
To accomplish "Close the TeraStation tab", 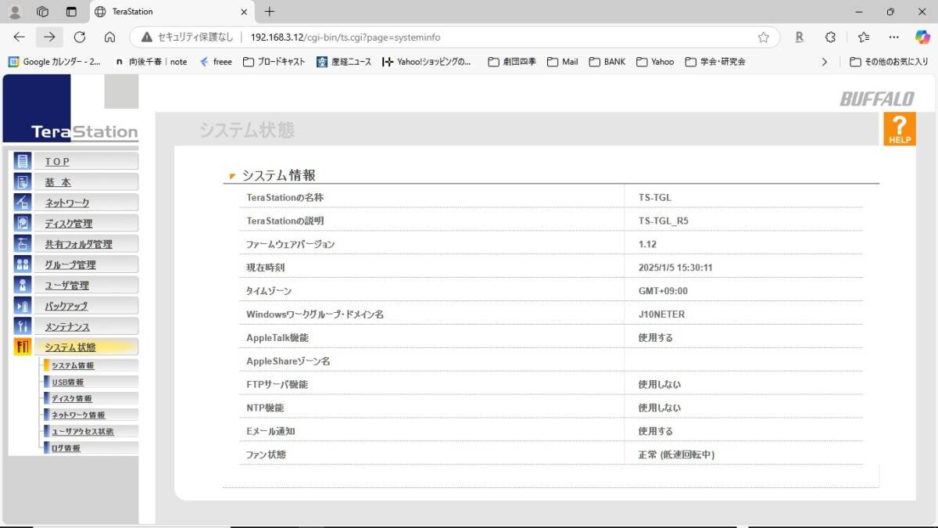I will pos(244,12).
